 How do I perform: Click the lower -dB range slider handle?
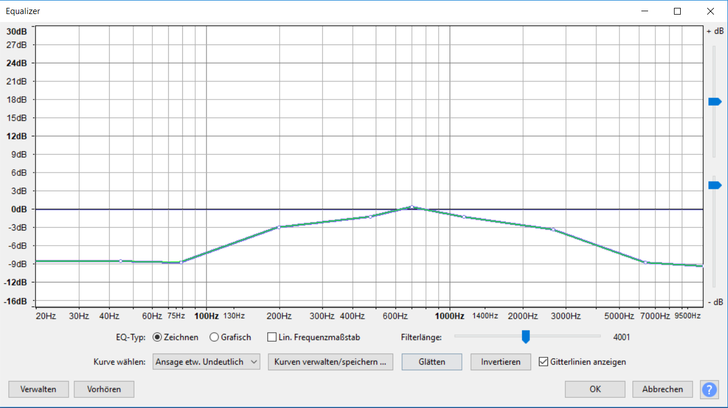point(714,185)
